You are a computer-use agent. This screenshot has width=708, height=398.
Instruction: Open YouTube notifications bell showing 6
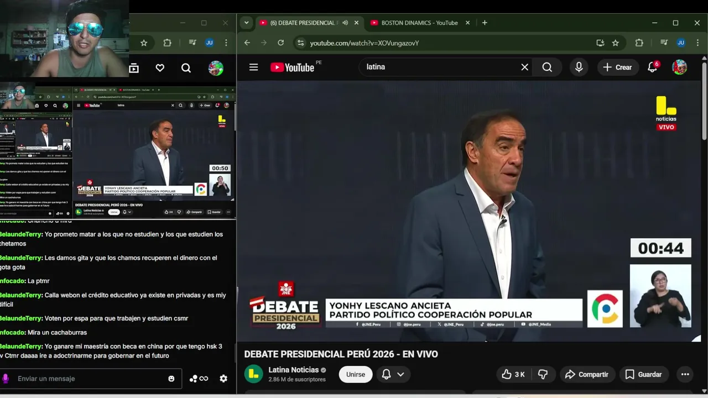point(653,67)
